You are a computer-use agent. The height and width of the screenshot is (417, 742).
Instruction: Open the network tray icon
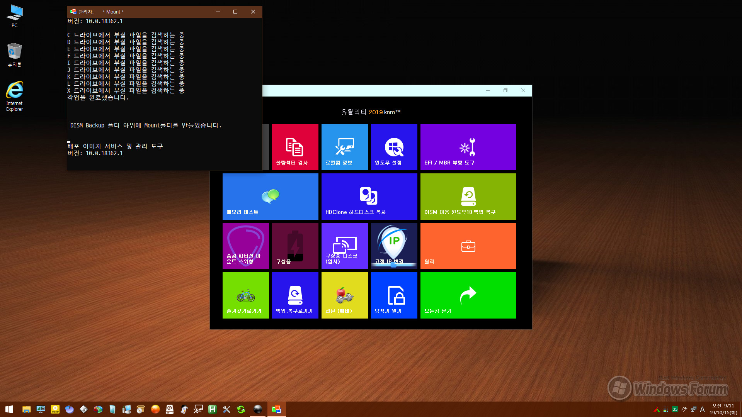point(694,409)
